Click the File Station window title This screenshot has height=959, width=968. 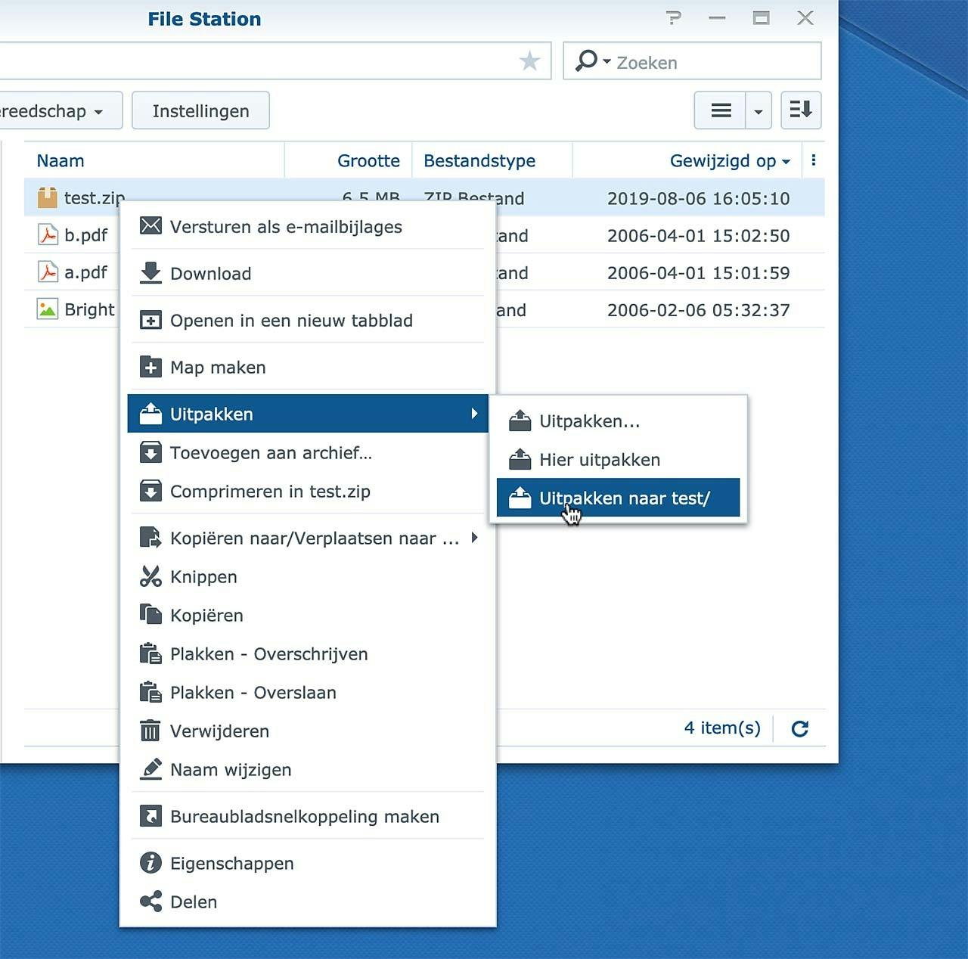(204, 19)
